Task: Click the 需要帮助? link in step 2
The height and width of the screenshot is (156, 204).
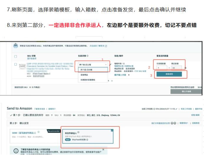Action: click(x=184, y=123)
